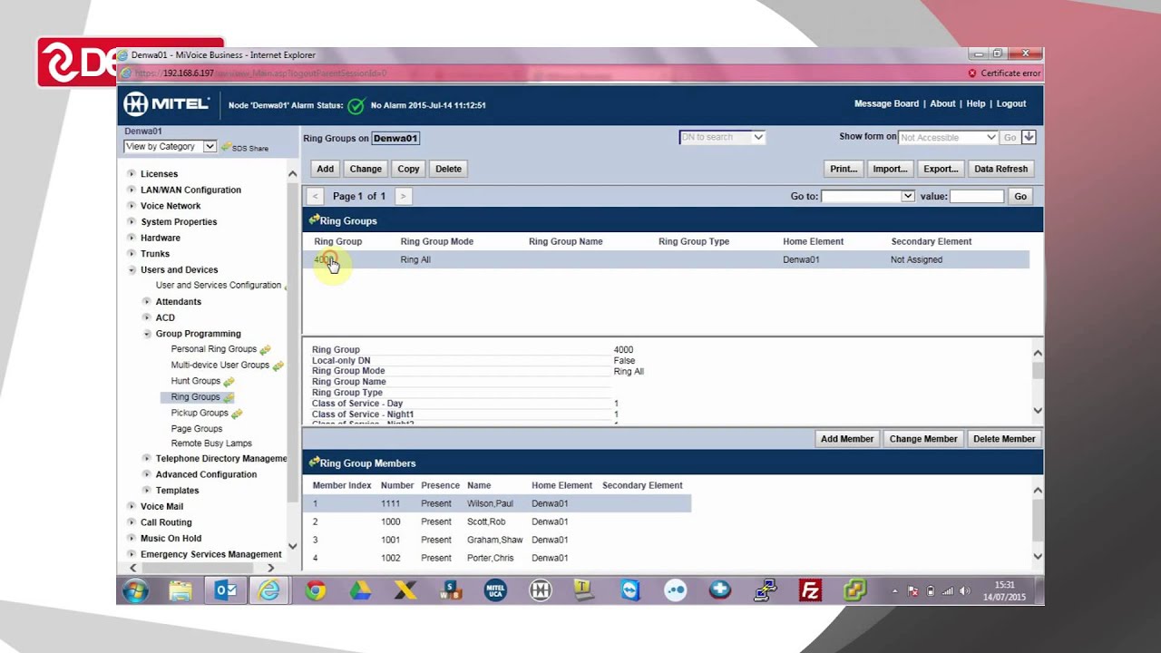
Task: Go to next page of ring groups
Action: (403, 196)
